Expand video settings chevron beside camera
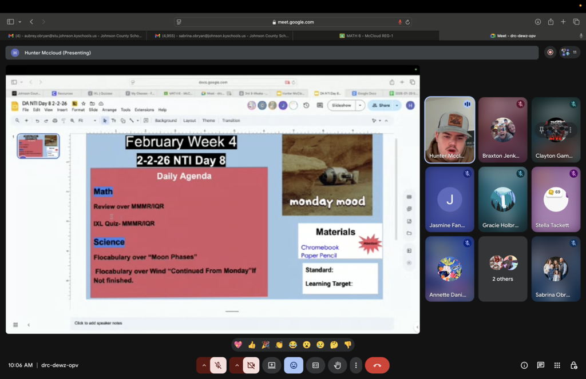This screenshot has height=379, width=586. [x=236, y=365]
